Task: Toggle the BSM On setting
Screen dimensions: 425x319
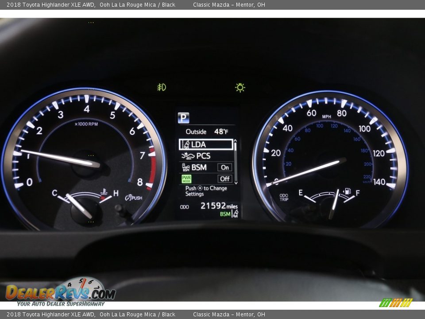Action: 225,167
